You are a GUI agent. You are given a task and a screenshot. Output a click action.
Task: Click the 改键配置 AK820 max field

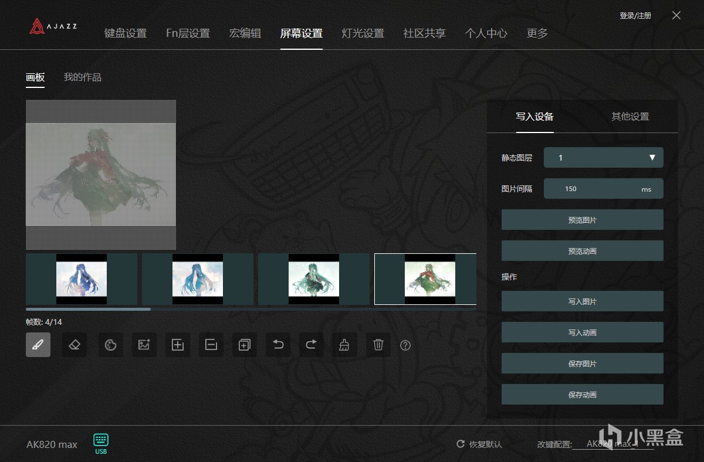click(613, 444)
